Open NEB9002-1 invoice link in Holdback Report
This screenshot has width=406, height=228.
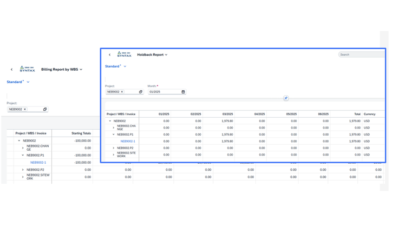pos(128,142)
